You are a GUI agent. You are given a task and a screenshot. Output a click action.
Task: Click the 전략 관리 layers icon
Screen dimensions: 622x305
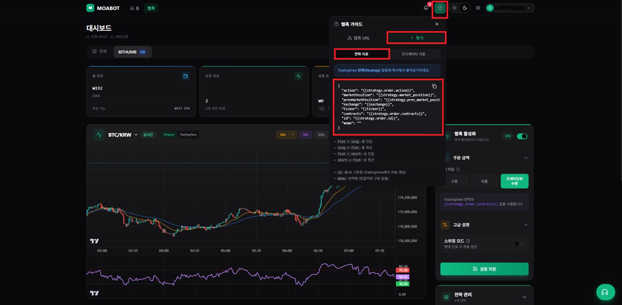[x=446, y=297]
